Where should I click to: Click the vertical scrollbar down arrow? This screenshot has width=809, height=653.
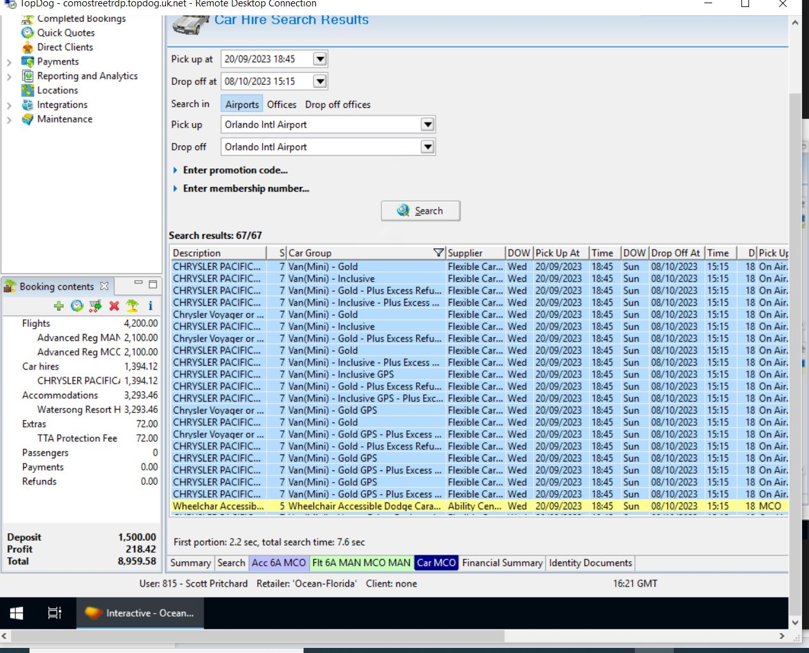tap(795, 623)
